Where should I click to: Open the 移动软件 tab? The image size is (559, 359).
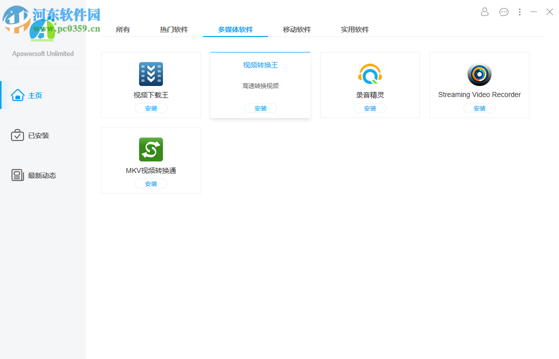[x=296, y=29]
